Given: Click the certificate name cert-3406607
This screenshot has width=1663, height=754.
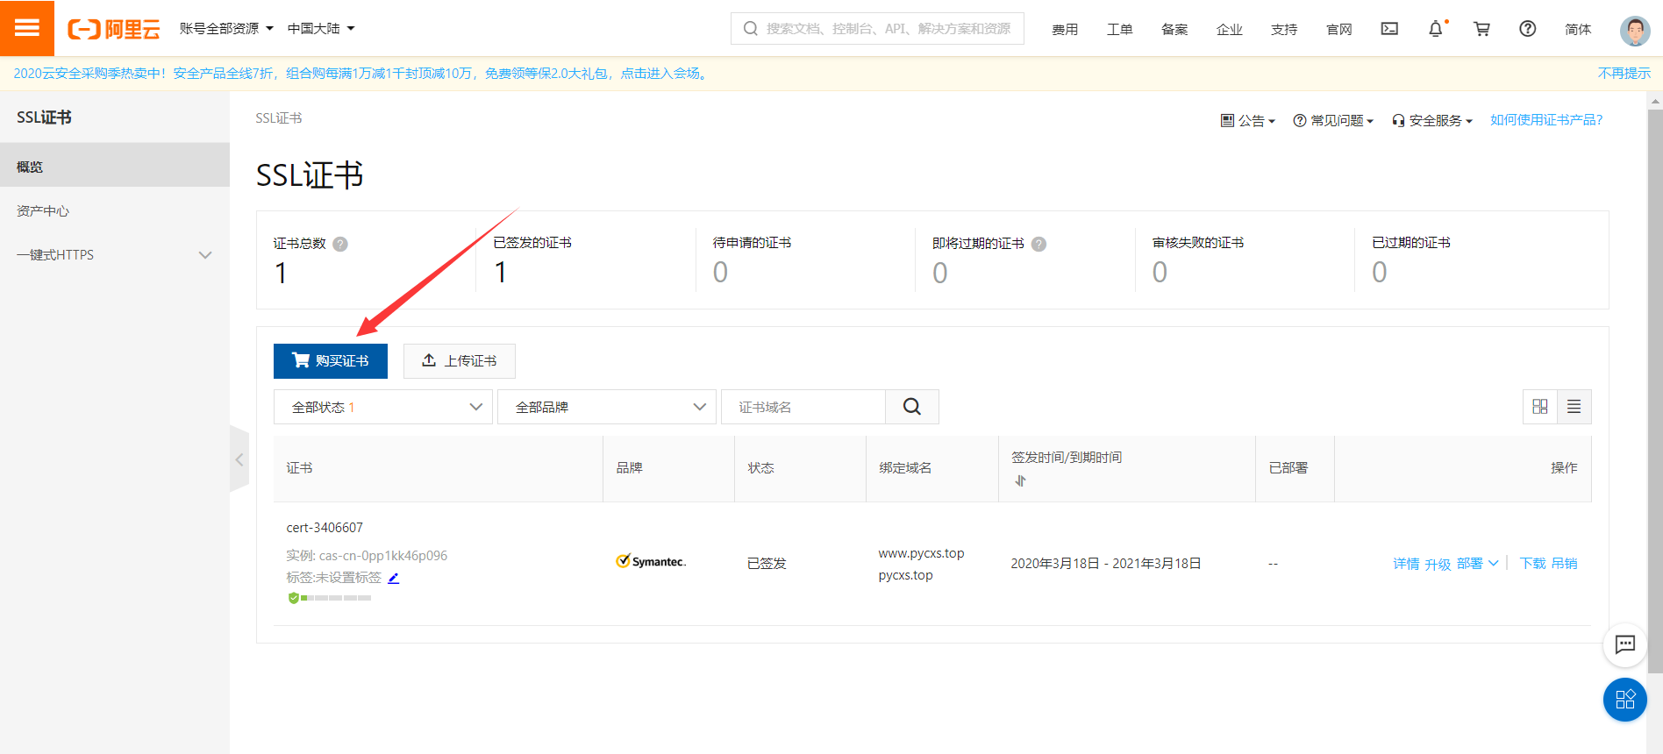Looking at the screenshot, I should click(x=325, y=528).
